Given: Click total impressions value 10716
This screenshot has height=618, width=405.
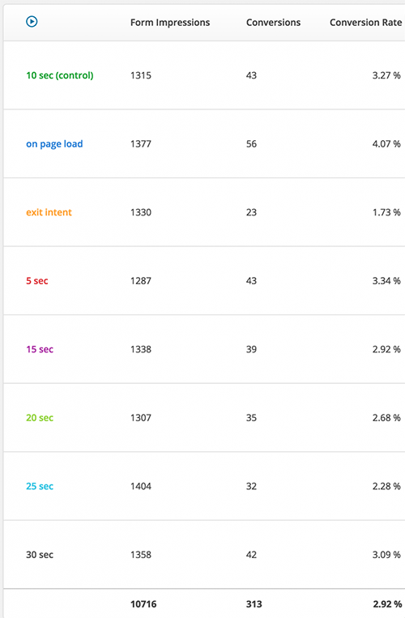Looking at the screenshot, I should coord(143,603).
